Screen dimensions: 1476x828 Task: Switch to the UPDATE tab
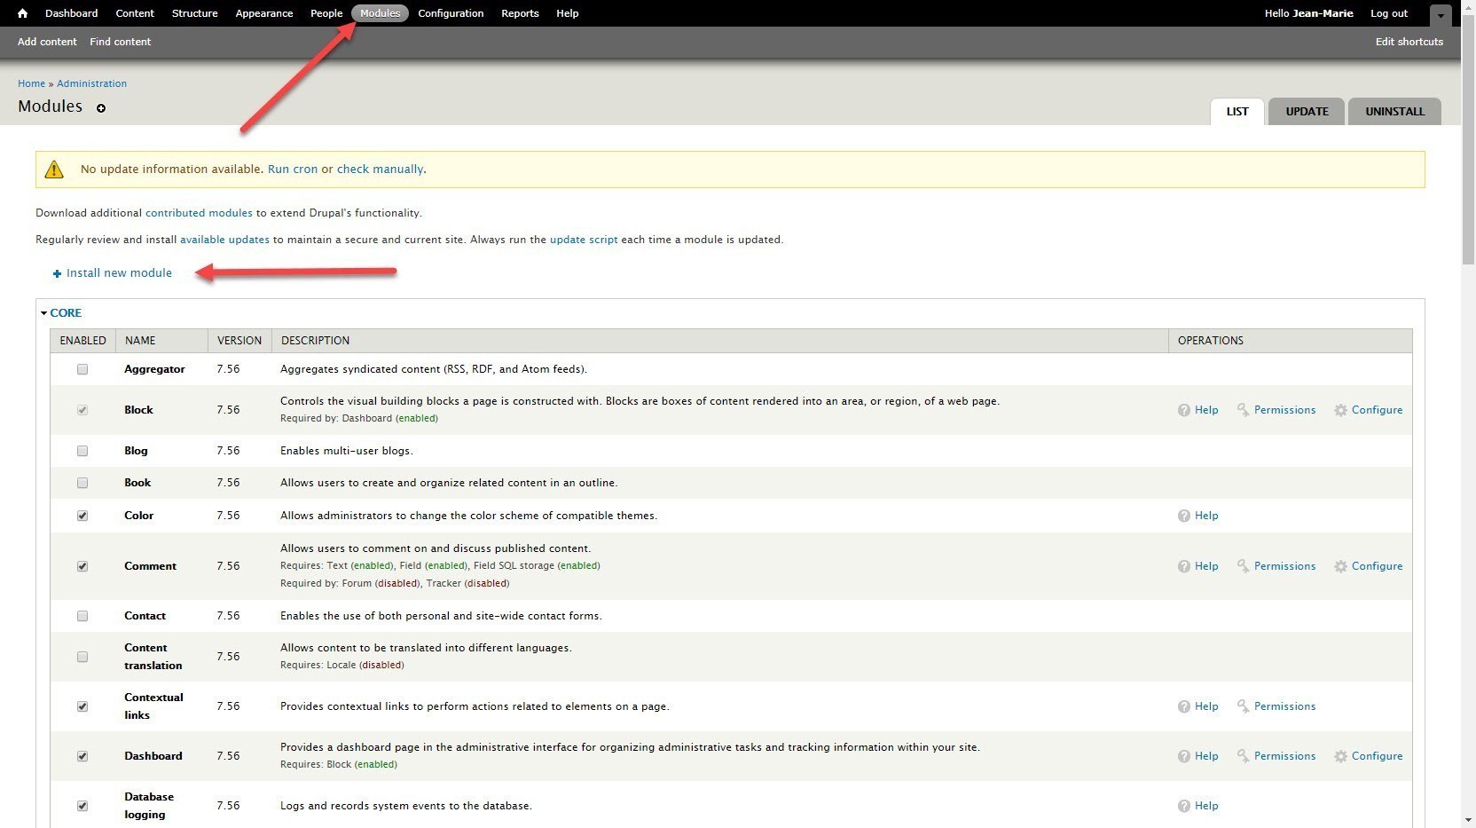coord(1306,111)
